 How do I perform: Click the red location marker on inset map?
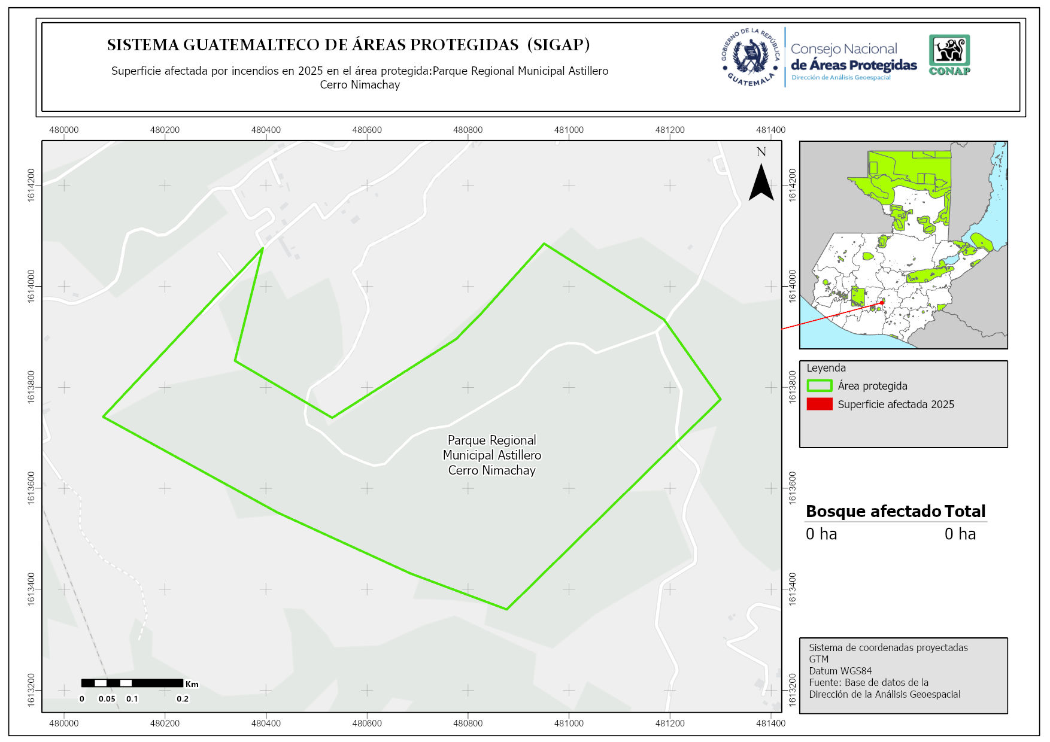coord(882,303)
